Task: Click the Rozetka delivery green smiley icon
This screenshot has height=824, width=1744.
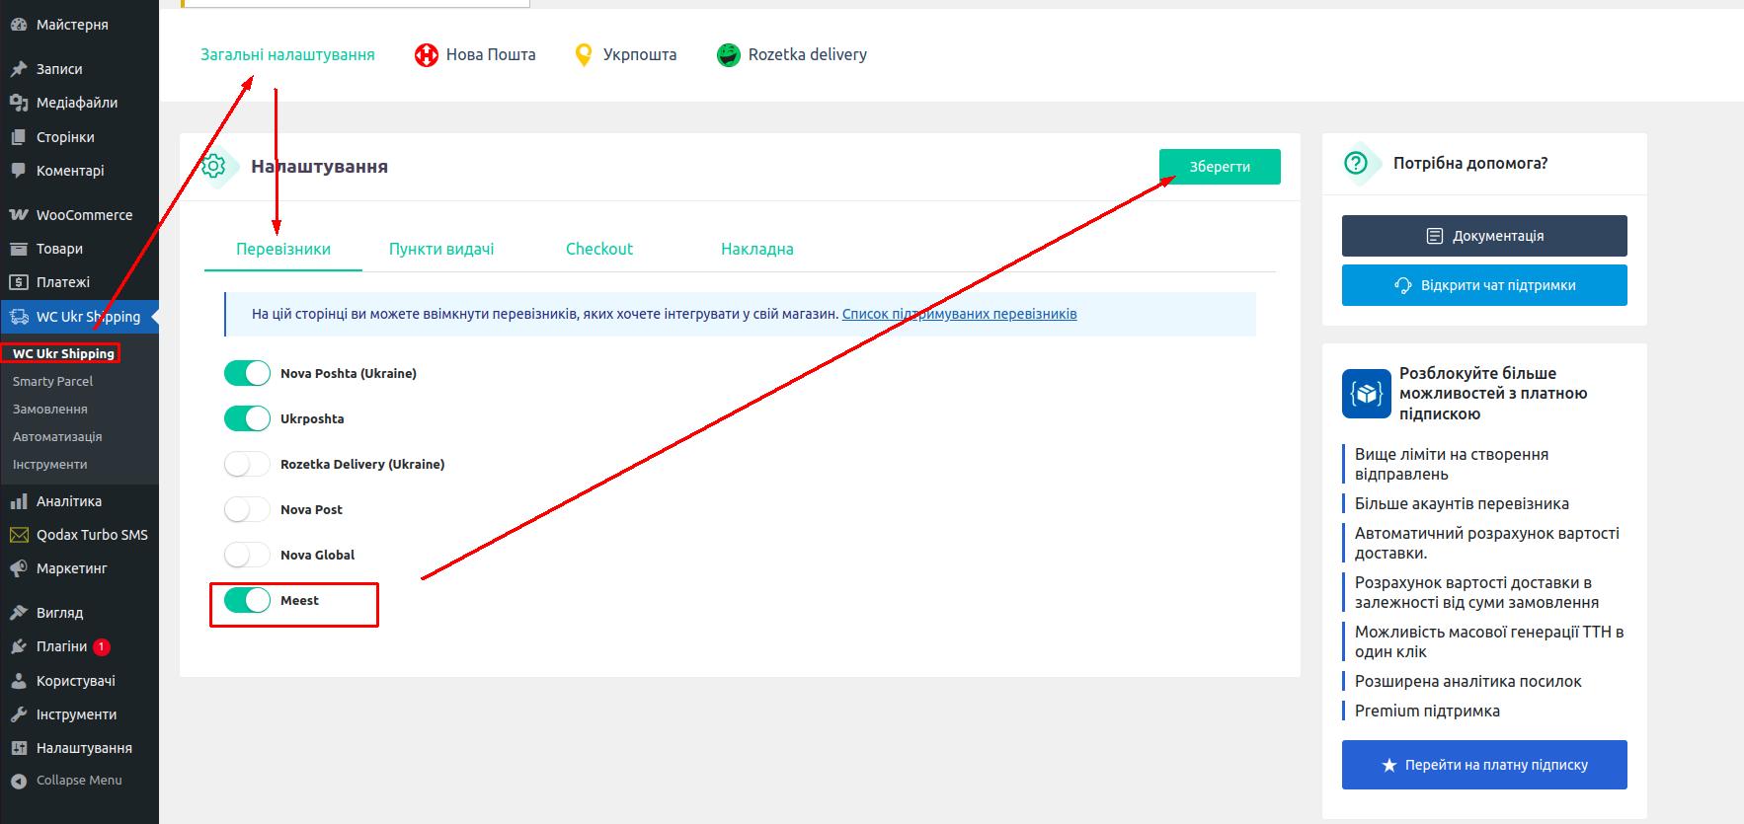Action: (728, 55)
